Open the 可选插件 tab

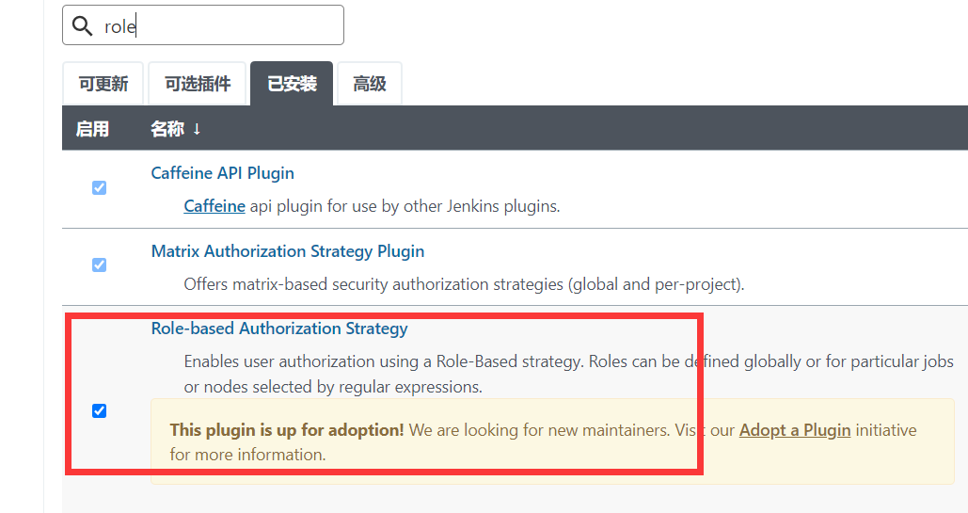coord(198,84)
